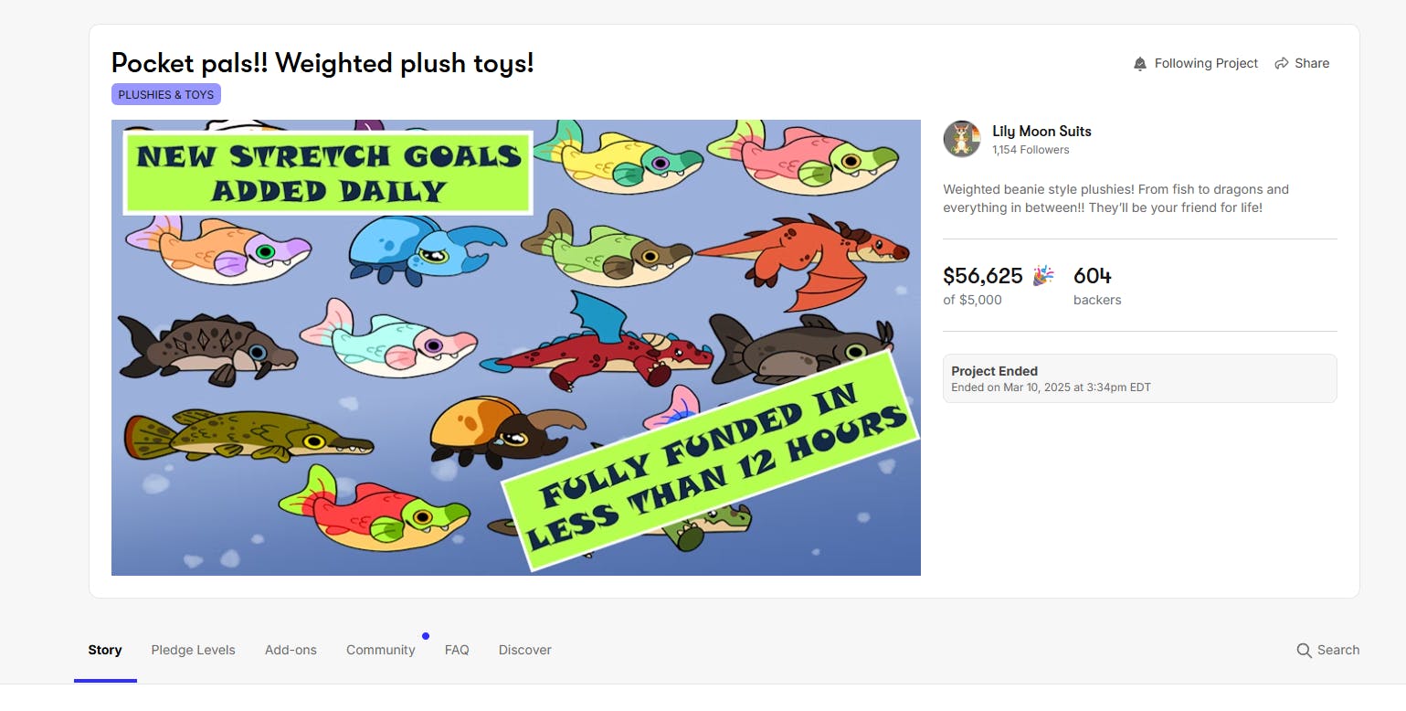Open the FAQ tab

tap(457, 650)
